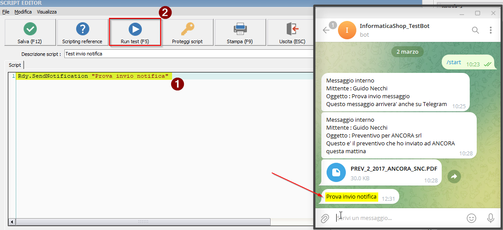Open the emoji picker
This screenshot has width=503, height=230.
click(471, 218)
